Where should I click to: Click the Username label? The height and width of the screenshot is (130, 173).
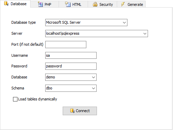tap(20, 55)
